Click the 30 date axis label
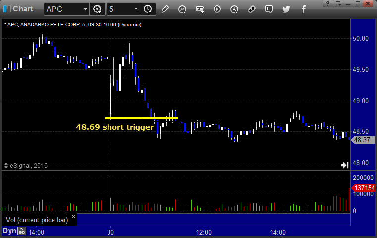Screen dimensions: 377x238 tap(110, 232)
